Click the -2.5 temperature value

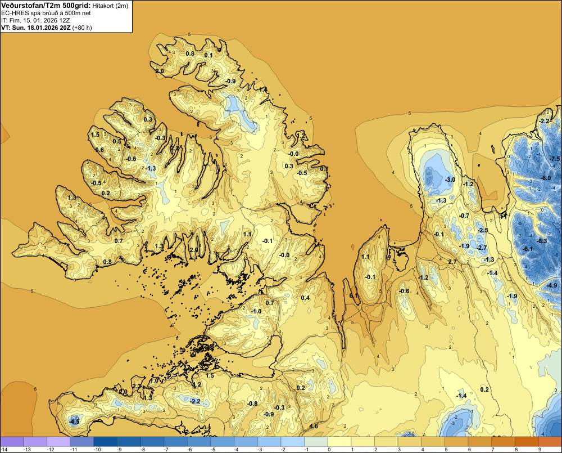pyautogui.click(x=483, y=230)
